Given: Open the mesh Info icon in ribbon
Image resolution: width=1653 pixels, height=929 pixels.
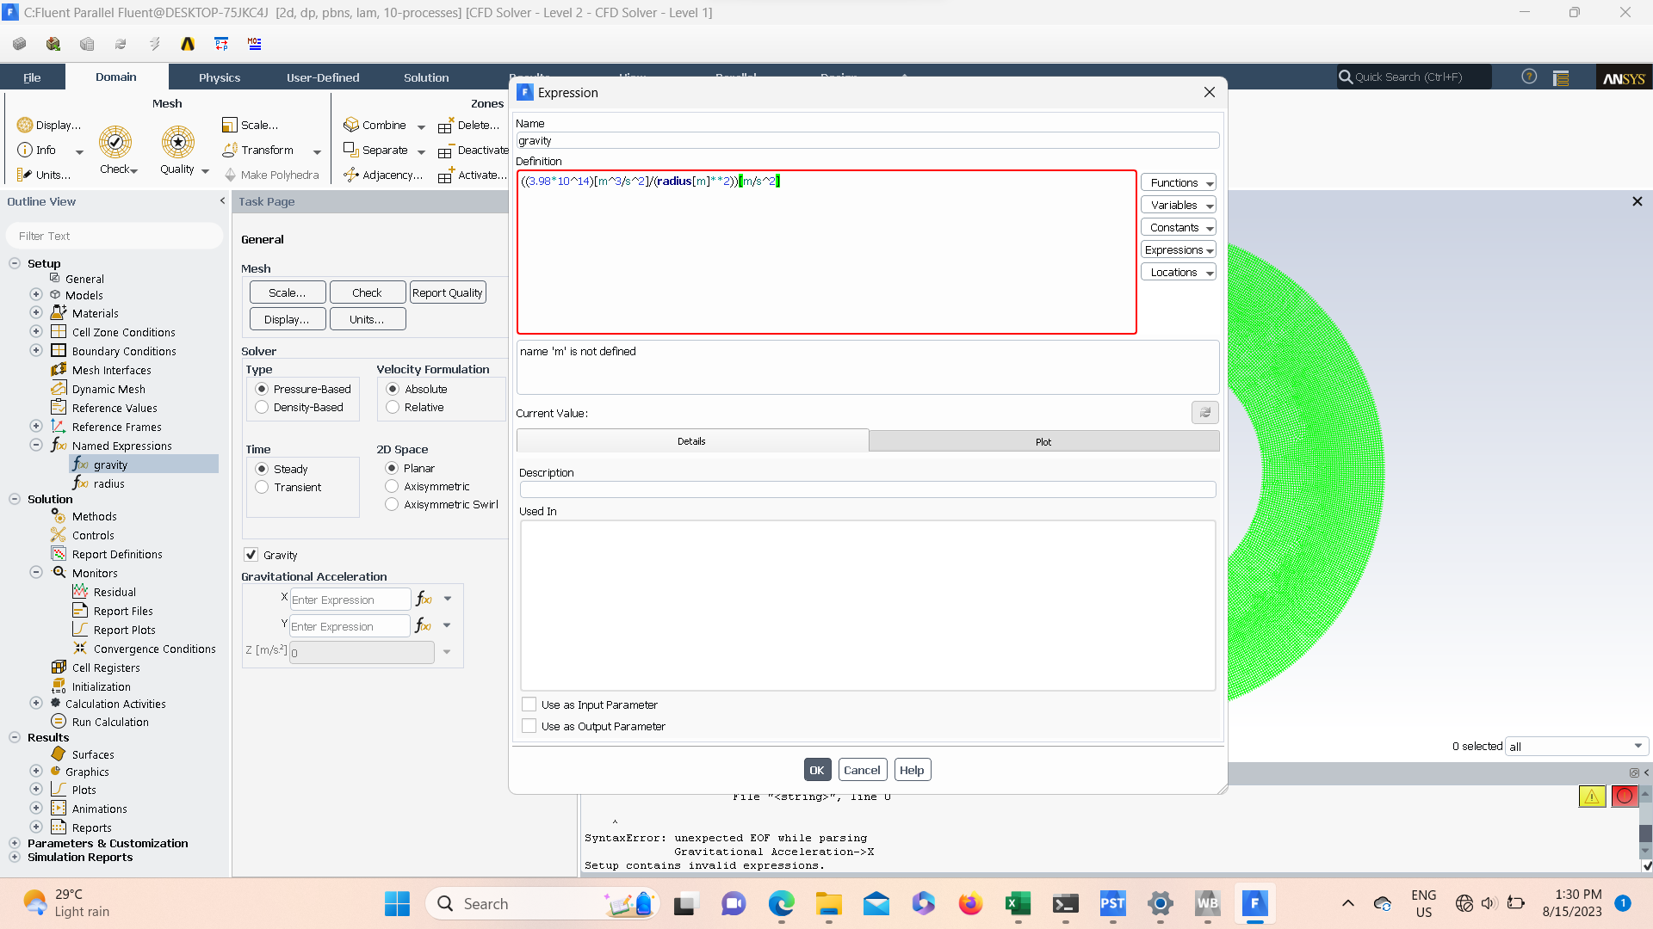Looking at the screenshot, I should coord(26,150).
